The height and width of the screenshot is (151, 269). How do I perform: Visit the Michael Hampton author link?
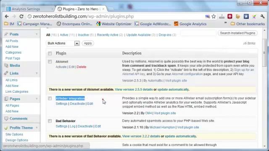(162, 128)
